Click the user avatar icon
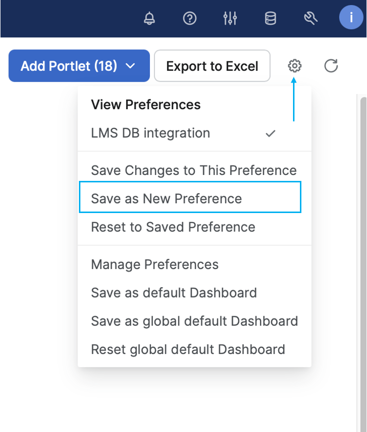This screenshot has height=432, width=367. point(351,18)
